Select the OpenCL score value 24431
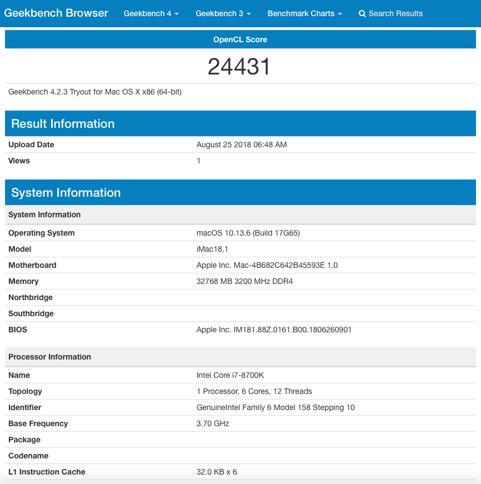This screenshot has height=484, width=481. (x=239, y=66)
